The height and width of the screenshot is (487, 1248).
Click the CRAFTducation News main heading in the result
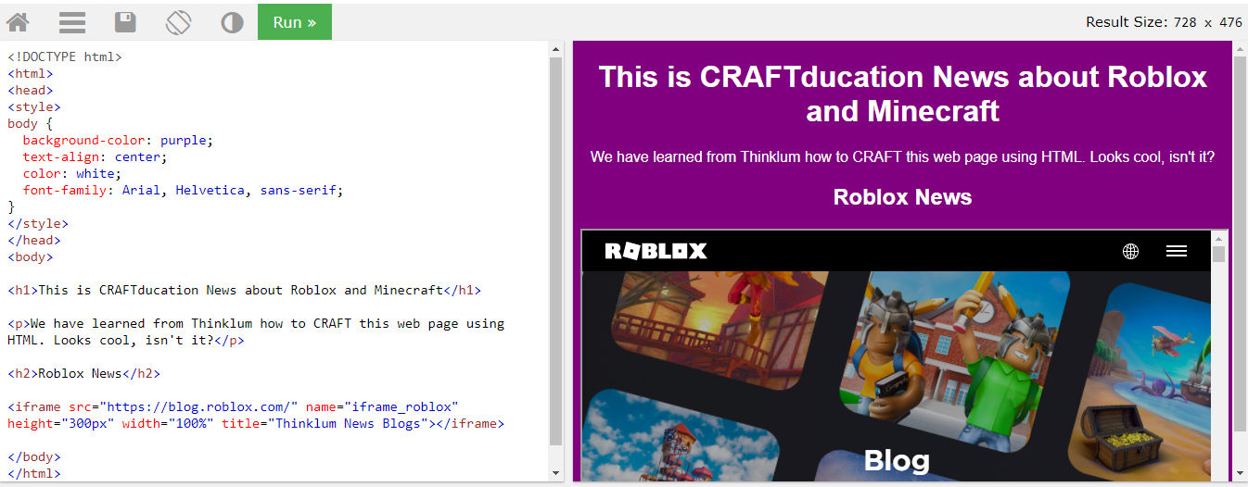(x=902, y=94)
